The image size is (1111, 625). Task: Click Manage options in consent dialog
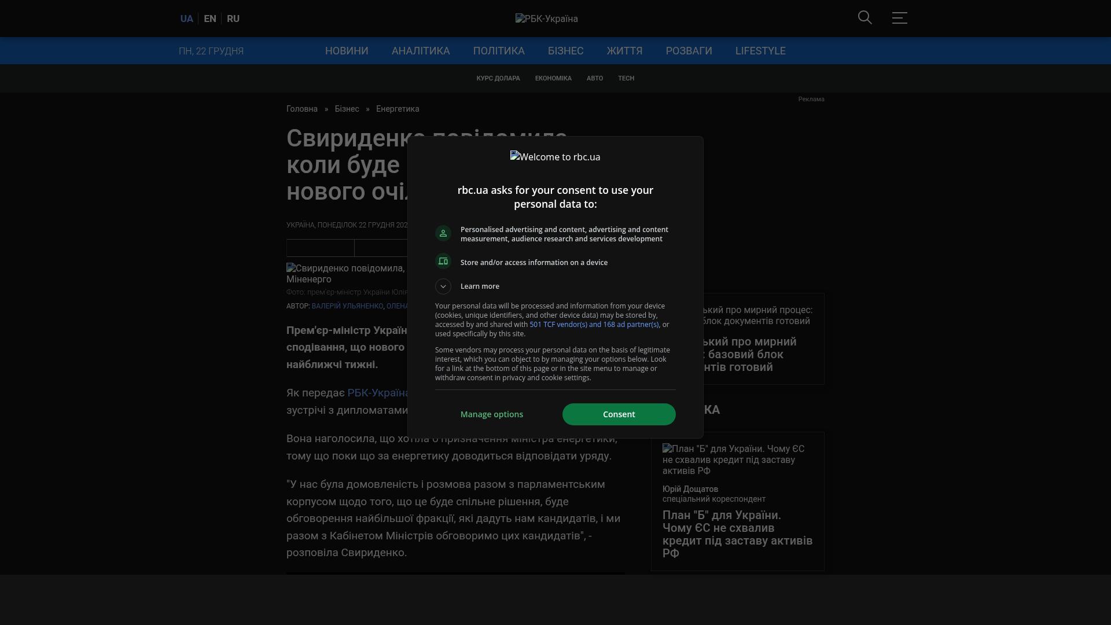[x=491, y=414]
